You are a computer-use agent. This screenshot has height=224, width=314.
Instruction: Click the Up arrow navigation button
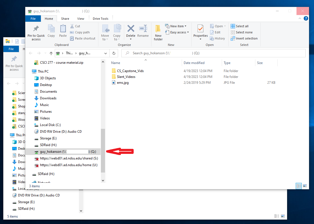click(x=51, y=53)
